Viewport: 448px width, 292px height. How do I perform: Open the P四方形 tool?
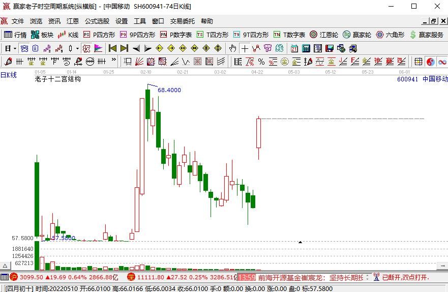tap(99, 35)
